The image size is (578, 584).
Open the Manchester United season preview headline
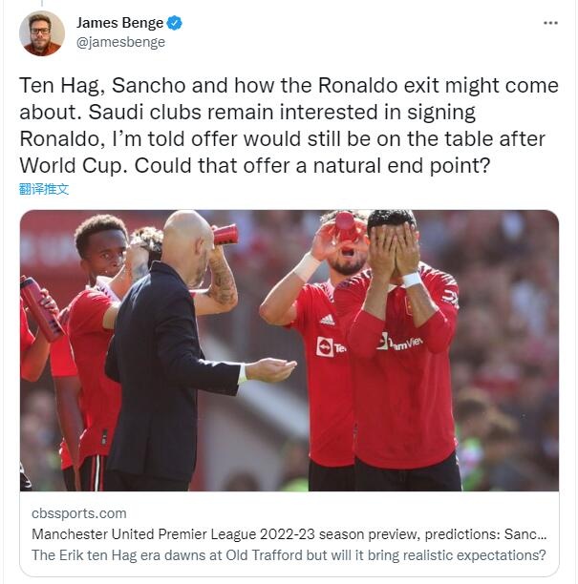[x=289, y=534]
